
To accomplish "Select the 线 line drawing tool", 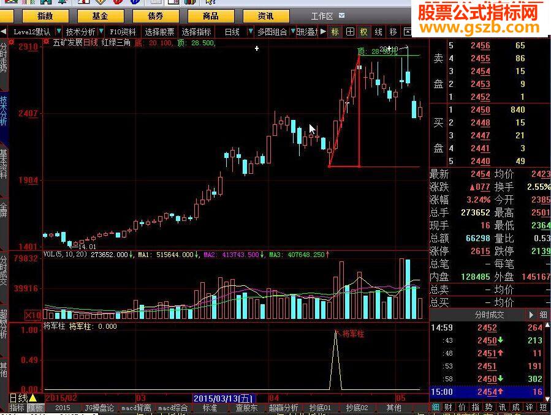I will 378,32.
